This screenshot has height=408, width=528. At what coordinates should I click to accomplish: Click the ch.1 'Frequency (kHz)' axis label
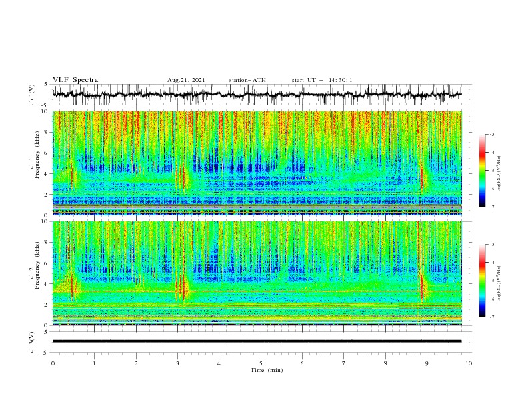(x=37, y=155)
